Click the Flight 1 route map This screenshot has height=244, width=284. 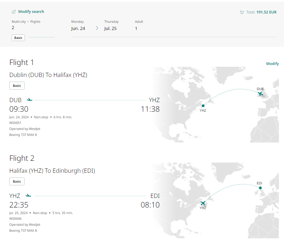point(215,104)
